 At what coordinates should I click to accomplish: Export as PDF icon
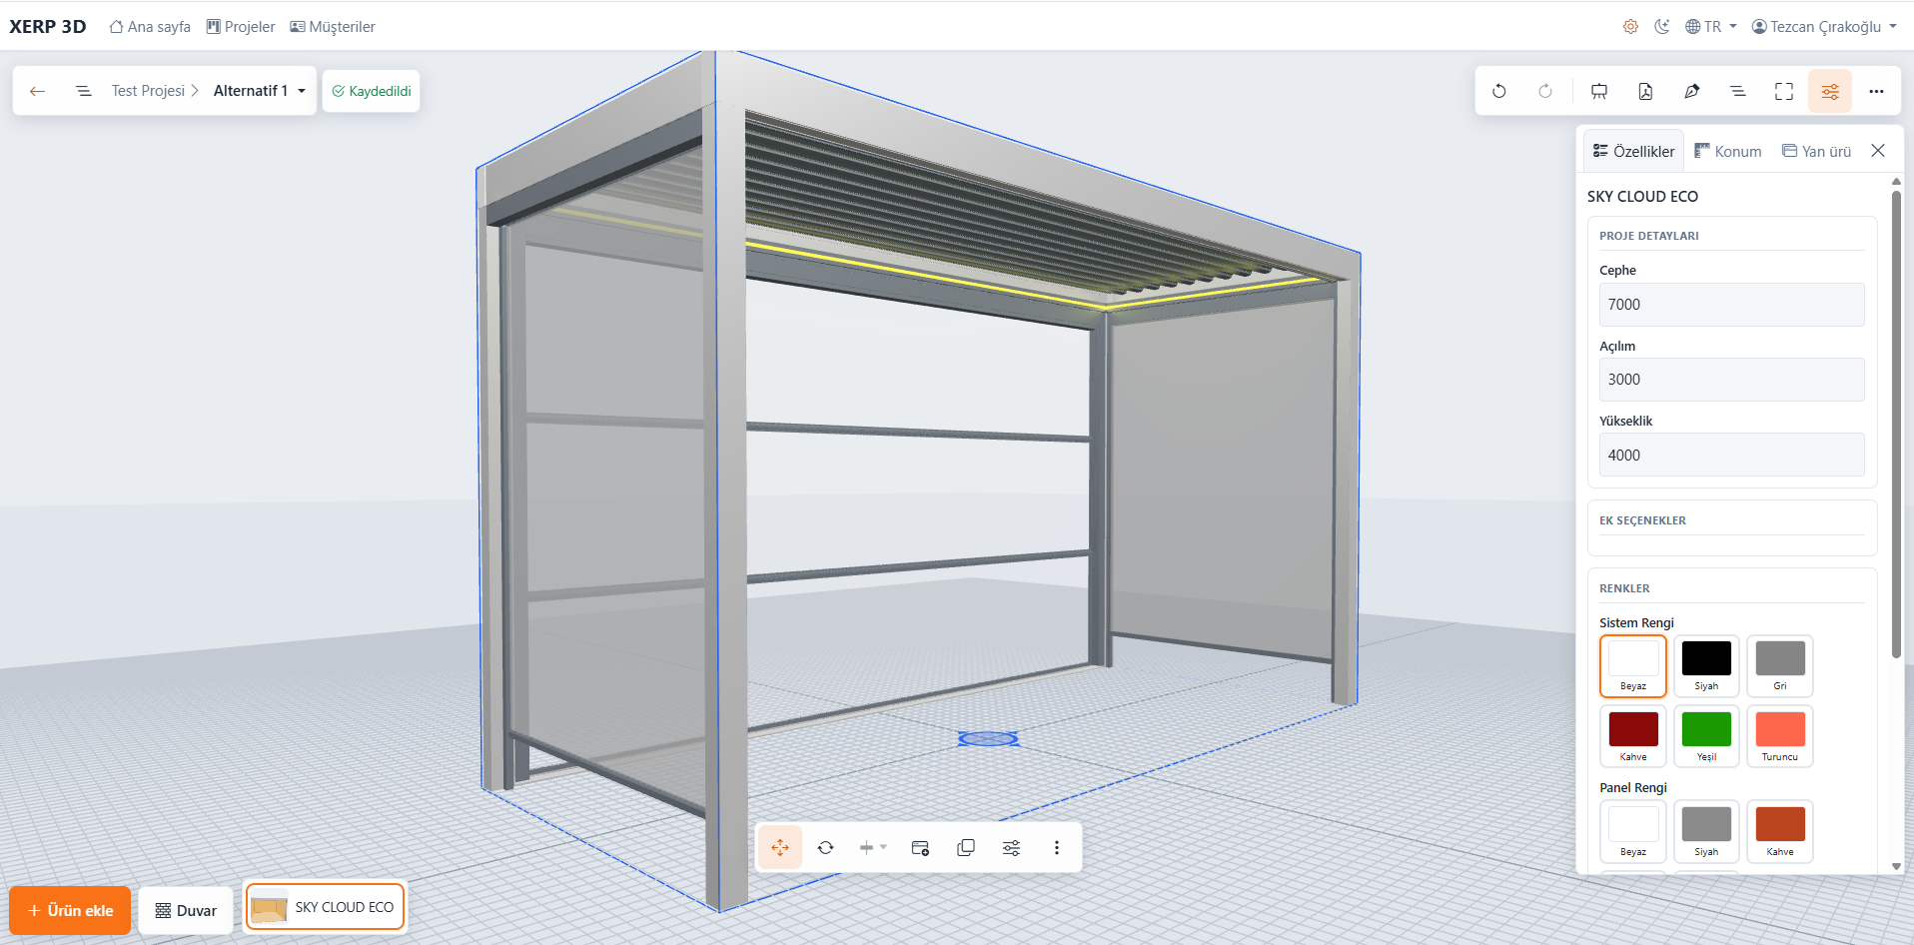pyautogui.click(x=1645, y=91)
